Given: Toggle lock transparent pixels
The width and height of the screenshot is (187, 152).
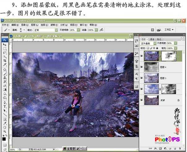Looking at the screenshot, I should coord(148,48).
